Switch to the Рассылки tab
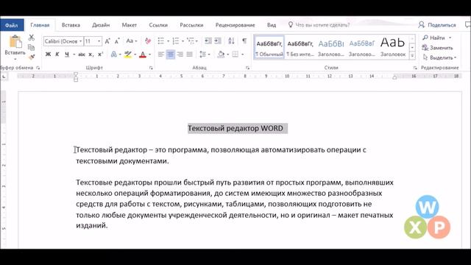The image size is (471, 265). point(191,25)
